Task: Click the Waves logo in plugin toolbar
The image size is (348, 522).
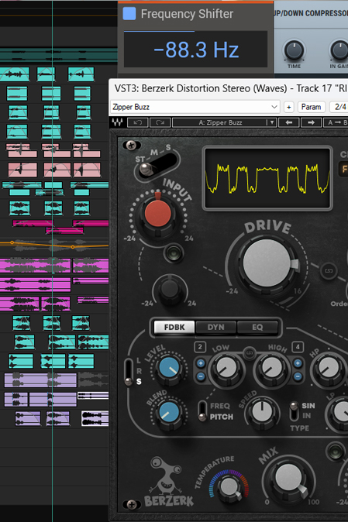Action: [x=117, y=122]
